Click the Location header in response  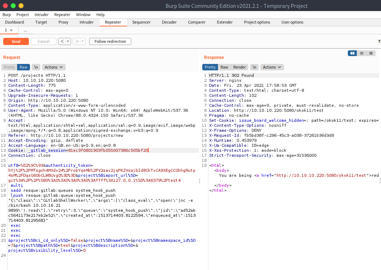266,110
